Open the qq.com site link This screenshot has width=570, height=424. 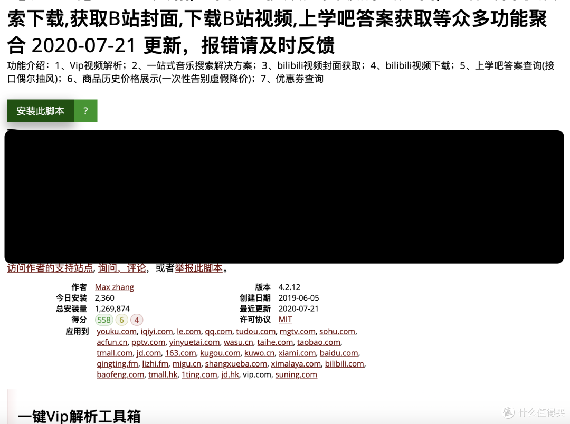tap(218, 331)
